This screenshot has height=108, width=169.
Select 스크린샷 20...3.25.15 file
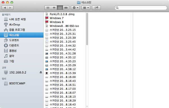pos(65,30)
